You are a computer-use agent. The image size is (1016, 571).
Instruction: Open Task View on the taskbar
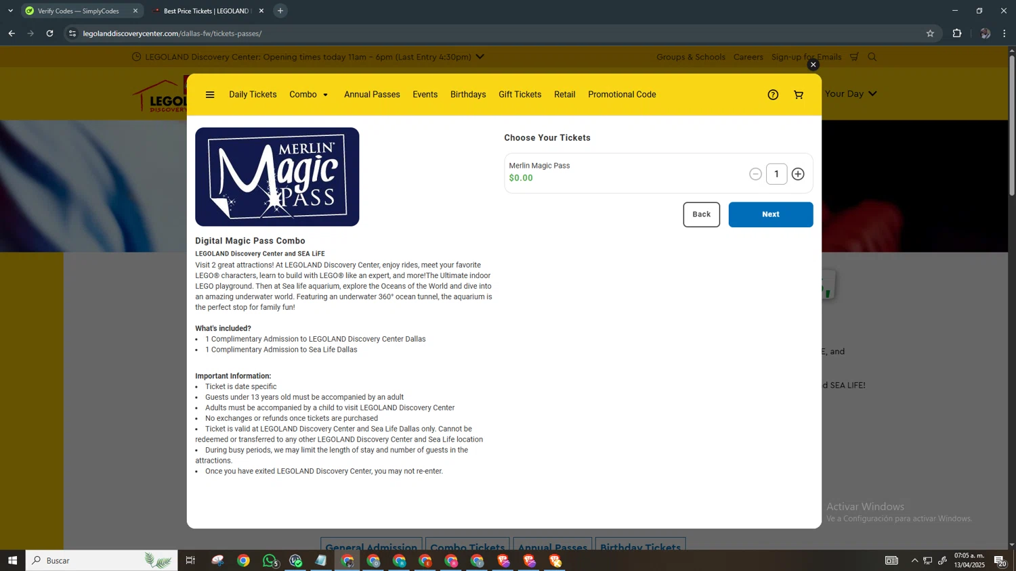click(190, 560)
